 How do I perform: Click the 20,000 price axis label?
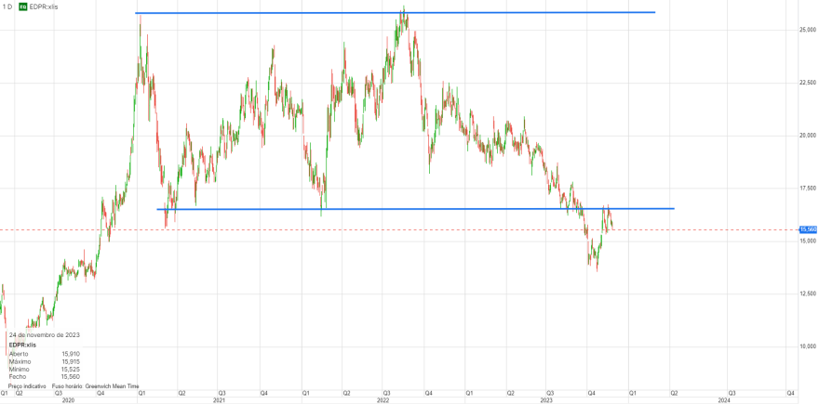(808, 136)
